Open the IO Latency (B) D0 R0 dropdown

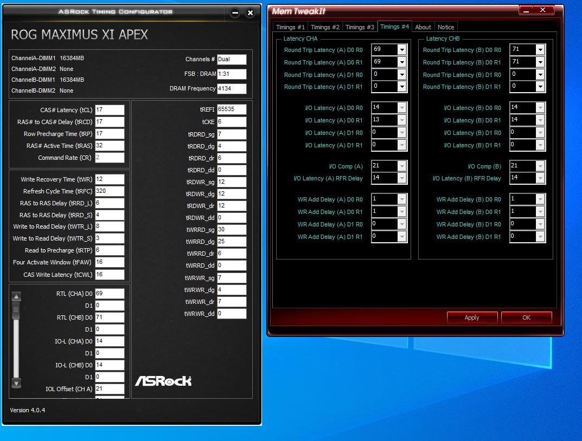540,108
